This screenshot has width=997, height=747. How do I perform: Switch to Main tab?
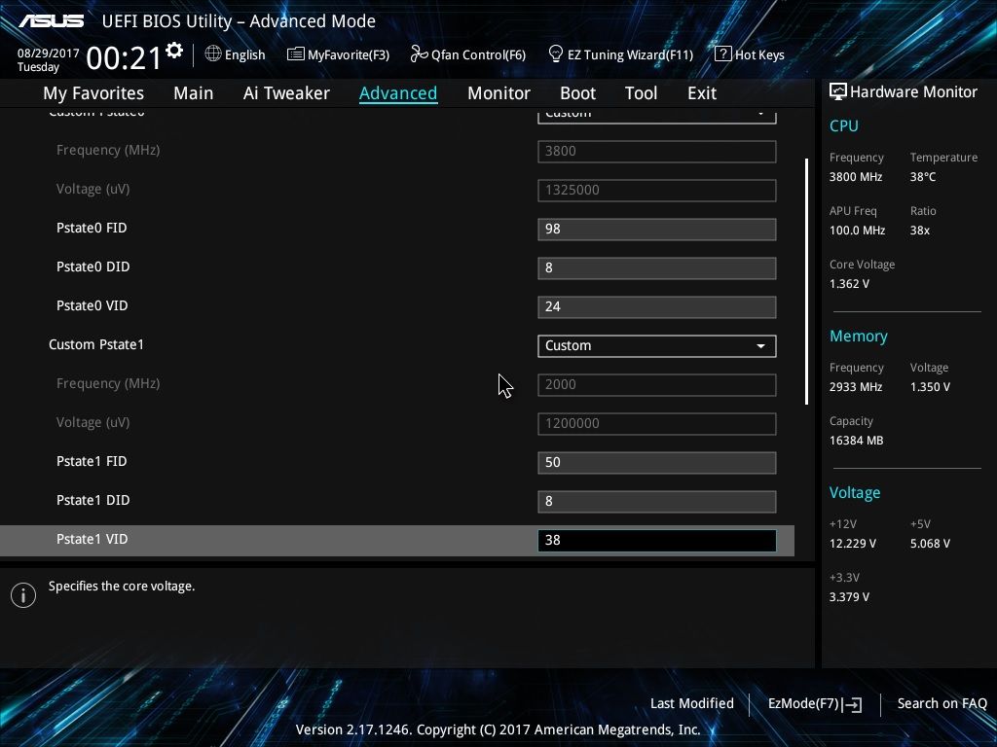tap(194, 93)
